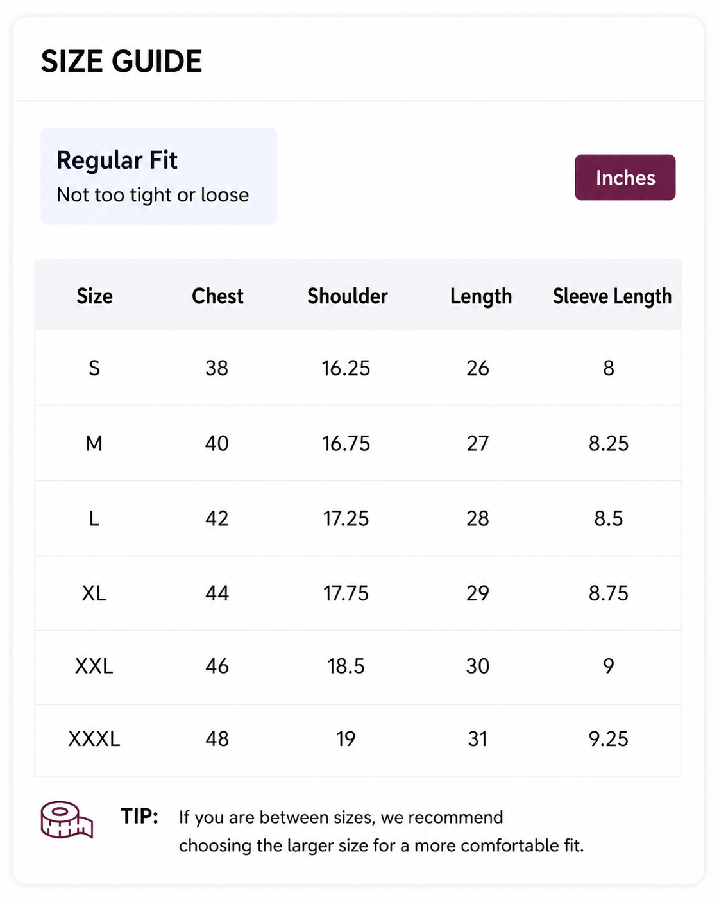The width and height of the screenshot is (719, 900).
Task: Select the M size row label
Action: pyautogui.click(x=94, y=443)
